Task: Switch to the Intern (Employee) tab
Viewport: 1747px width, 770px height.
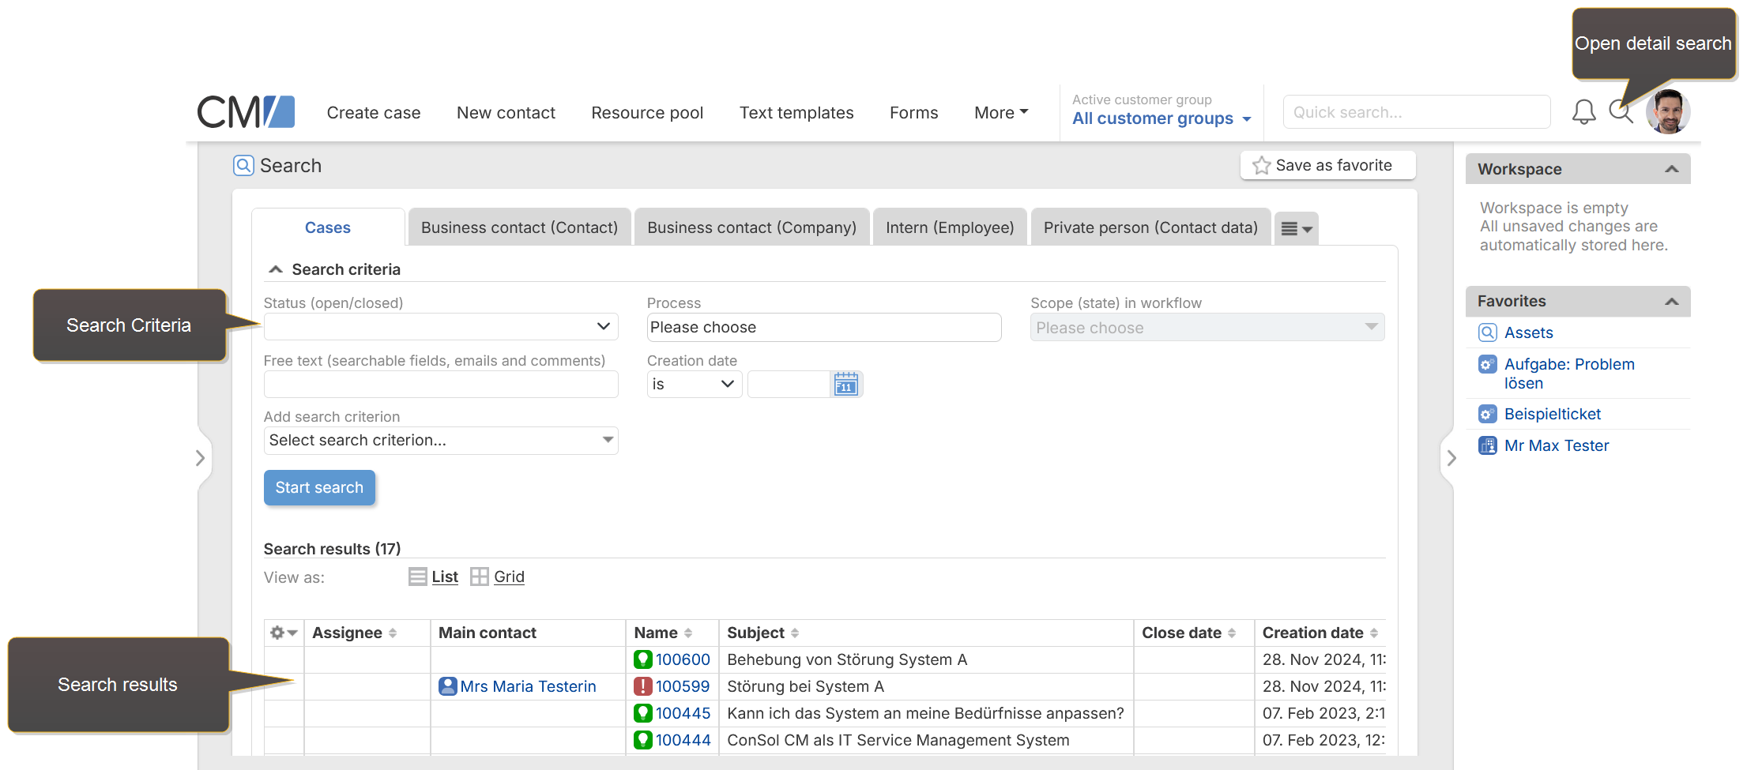Action: [x=949, y=227]
